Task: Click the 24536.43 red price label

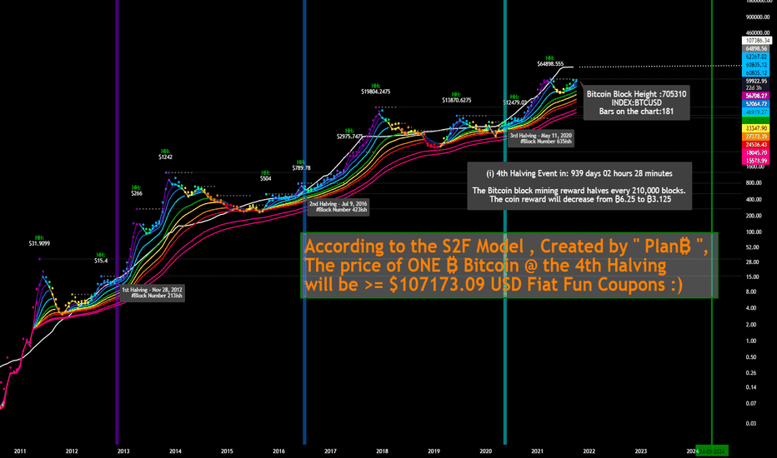Action: 756,145
